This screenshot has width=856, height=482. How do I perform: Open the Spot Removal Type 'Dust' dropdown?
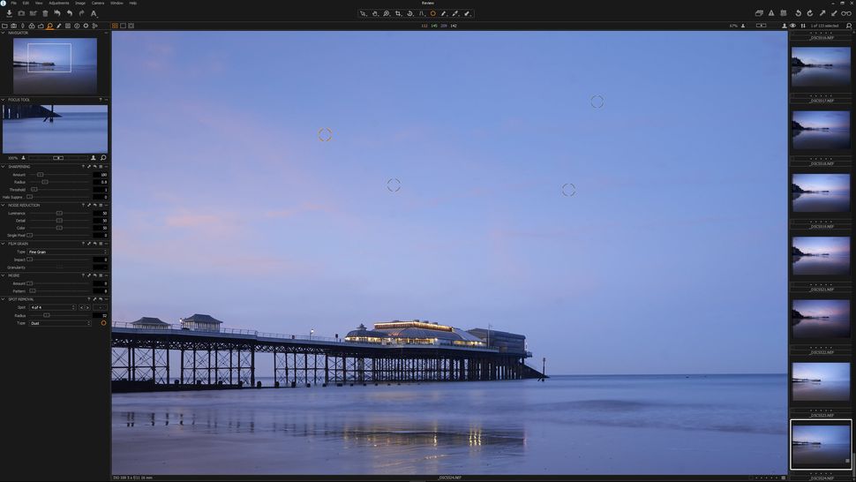60,323
